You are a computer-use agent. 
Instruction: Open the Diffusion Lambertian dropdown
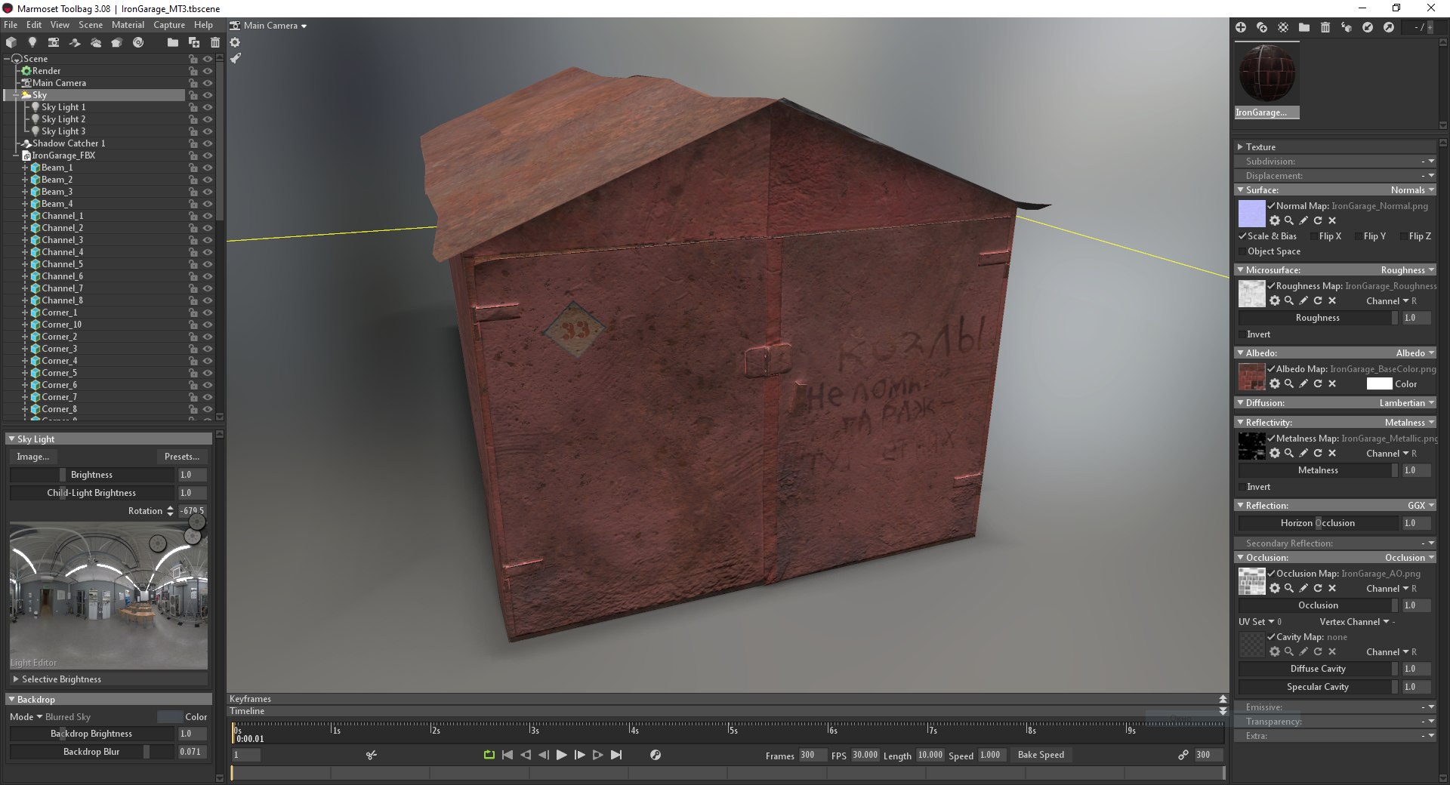click(x=1406, y=403)
